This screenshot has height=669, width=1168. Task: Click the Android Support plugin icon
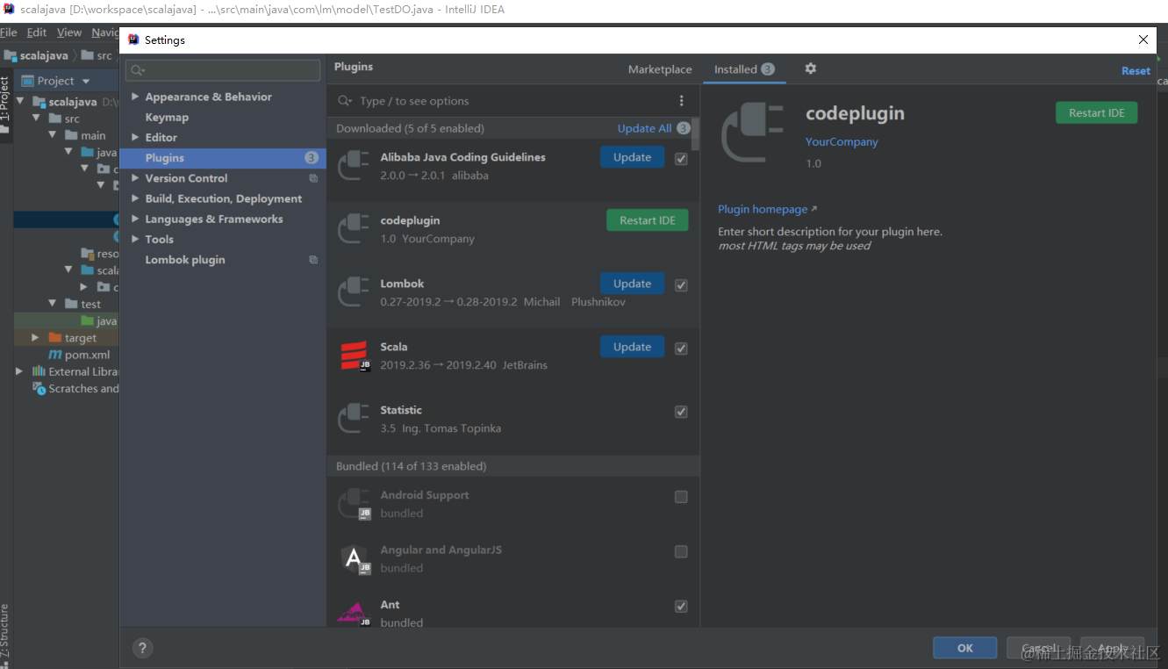click(x=354, y=504)
